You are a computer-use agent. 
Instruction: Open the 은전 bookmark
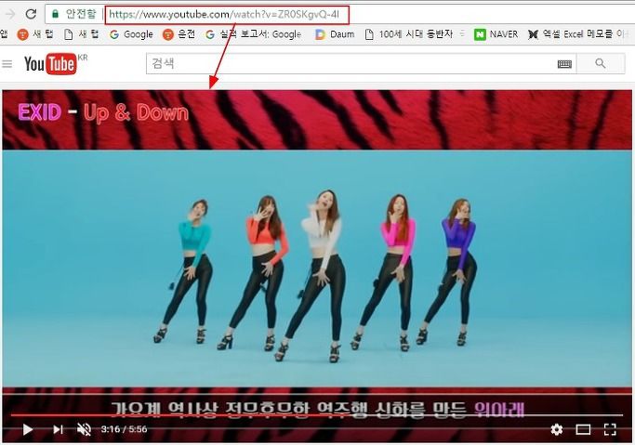click(179, 34)
